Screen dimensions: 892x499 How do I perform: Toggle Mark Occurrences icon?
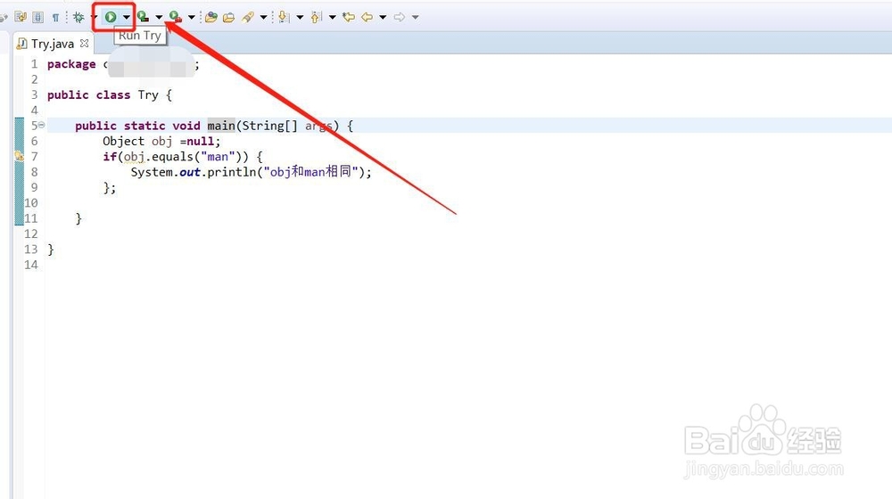pos(21,17)
